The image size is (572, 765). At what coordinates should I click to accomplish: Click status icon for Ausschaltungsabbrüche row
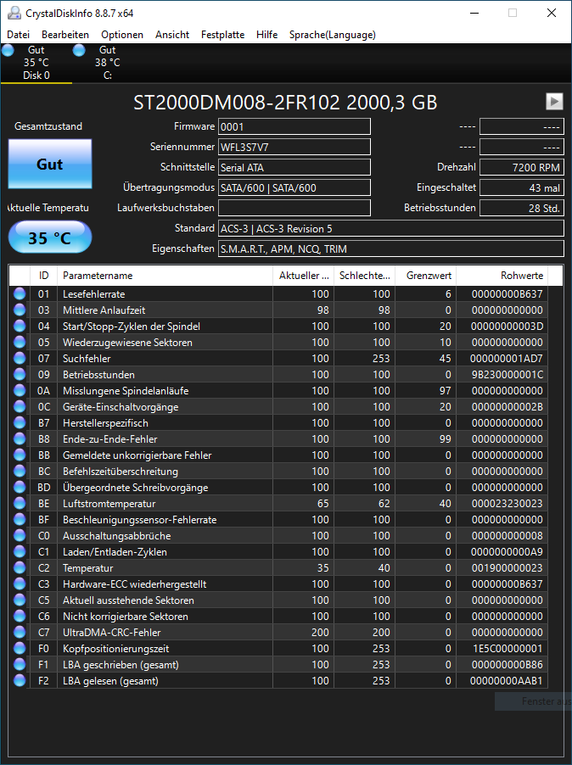pyautogui.click(x=20, y=535)
